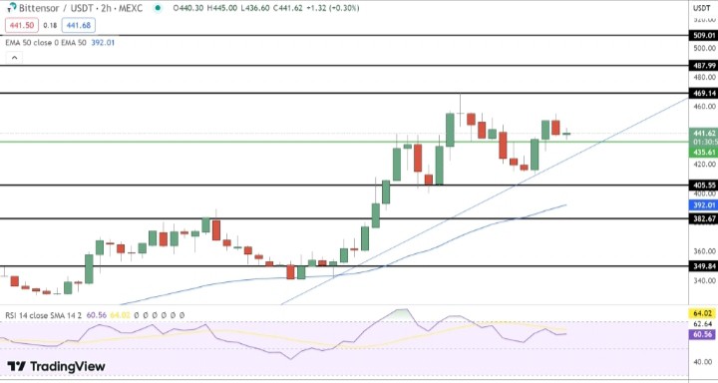The height and width of the screenshot is (383, 718).
Task: Click the 487.99 price label on axis
Action: (x=703, y=66)
